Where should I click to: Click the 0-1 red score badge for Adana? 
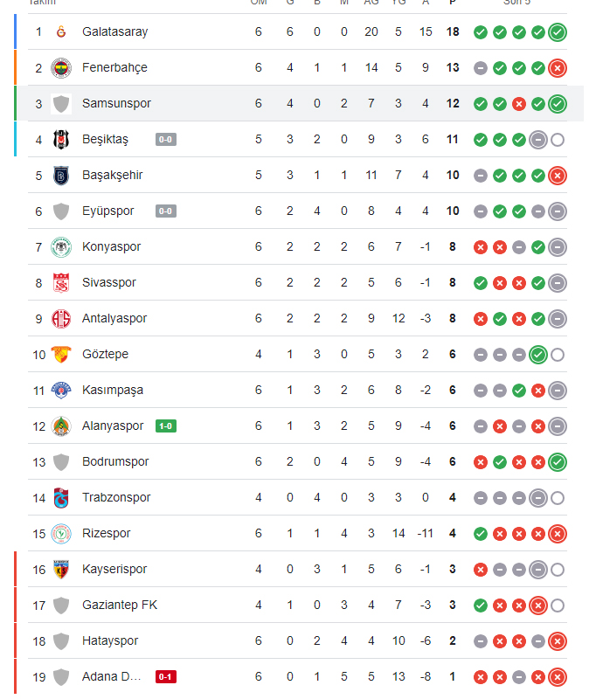point(166,676)
